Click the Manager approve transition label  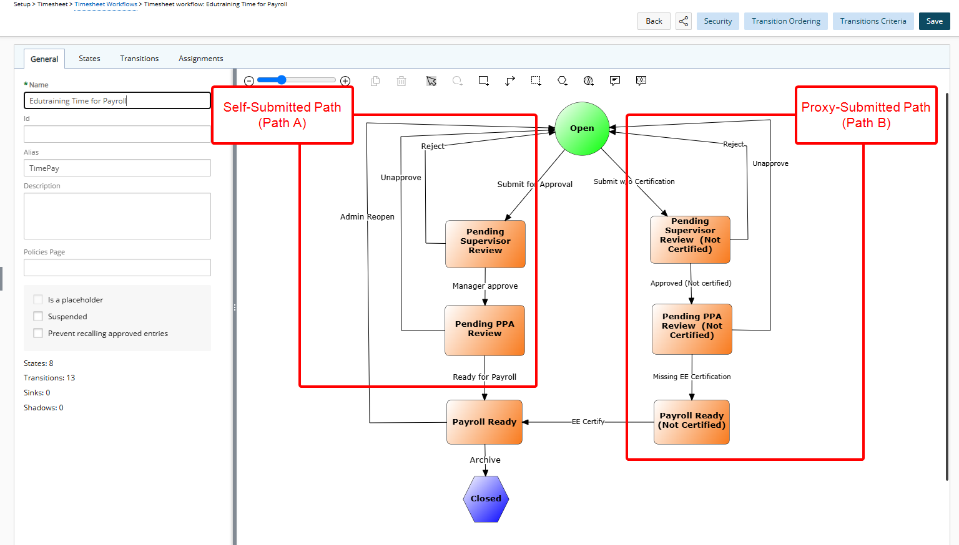click(x=485, y=286)
